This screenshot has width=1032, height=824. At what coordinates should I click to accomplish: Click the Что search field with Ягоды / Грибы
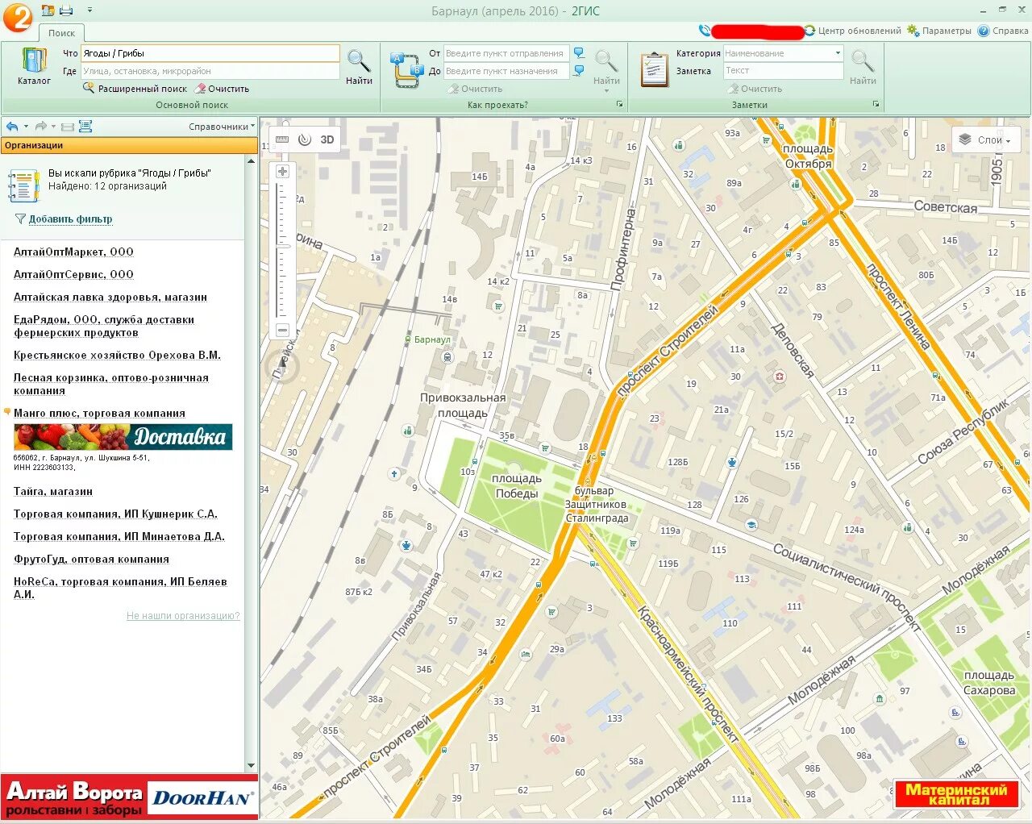(x=210, y=53)
